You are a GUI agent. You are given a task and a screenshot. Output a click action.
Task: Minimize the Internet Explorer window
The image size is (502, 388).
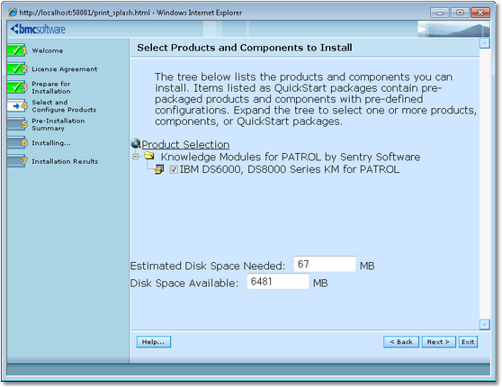440,13
